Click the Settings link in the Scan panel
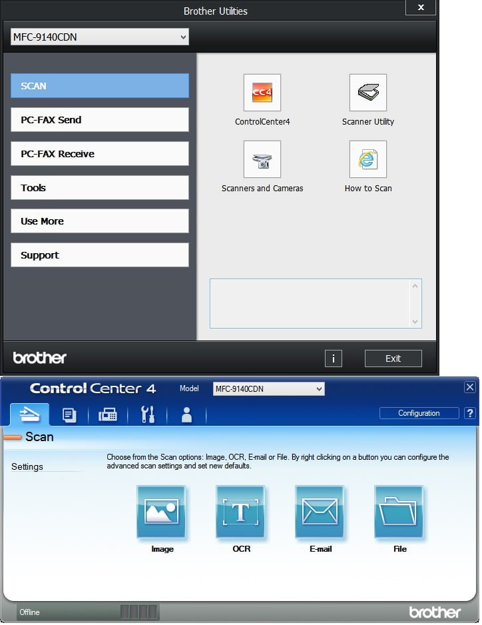The height and width of the screenshot is (625, 482). click(27, 466)
